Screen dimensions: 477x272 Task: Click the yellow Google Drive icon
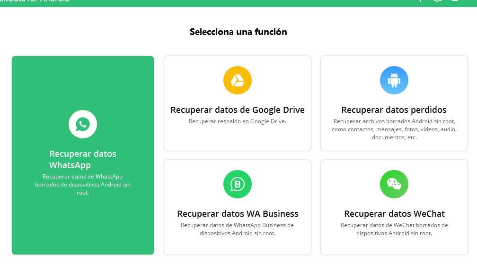point(237,80)
